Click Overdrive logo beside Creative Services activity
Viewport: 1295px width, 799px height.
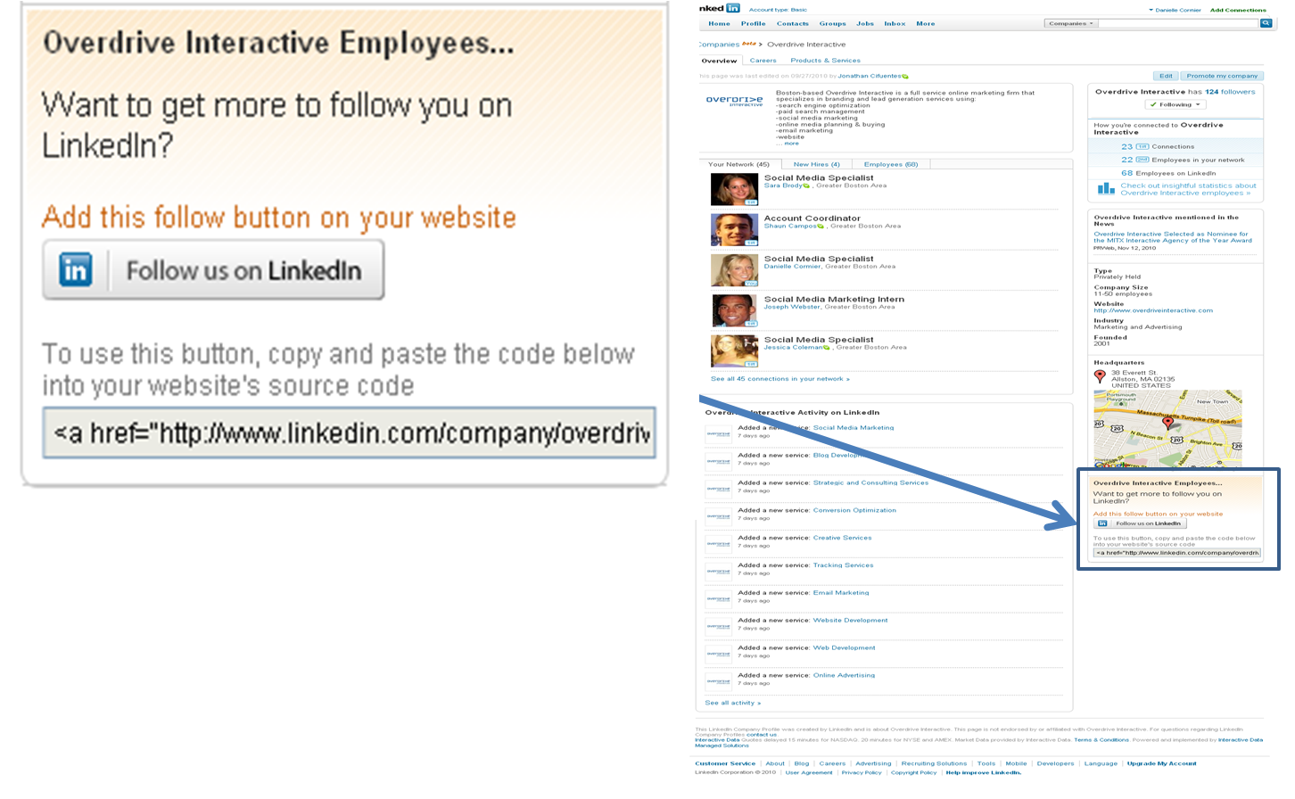(719, 545)
